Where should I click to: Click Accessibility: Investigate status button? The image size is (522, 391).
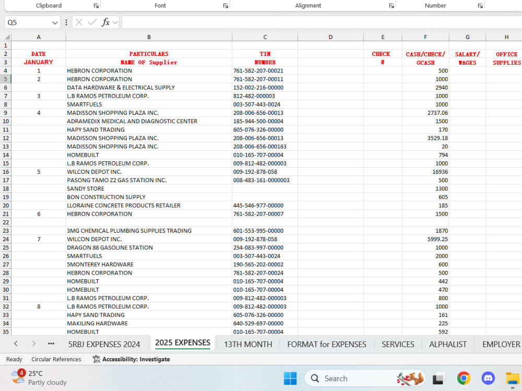(x=131, y=359)
